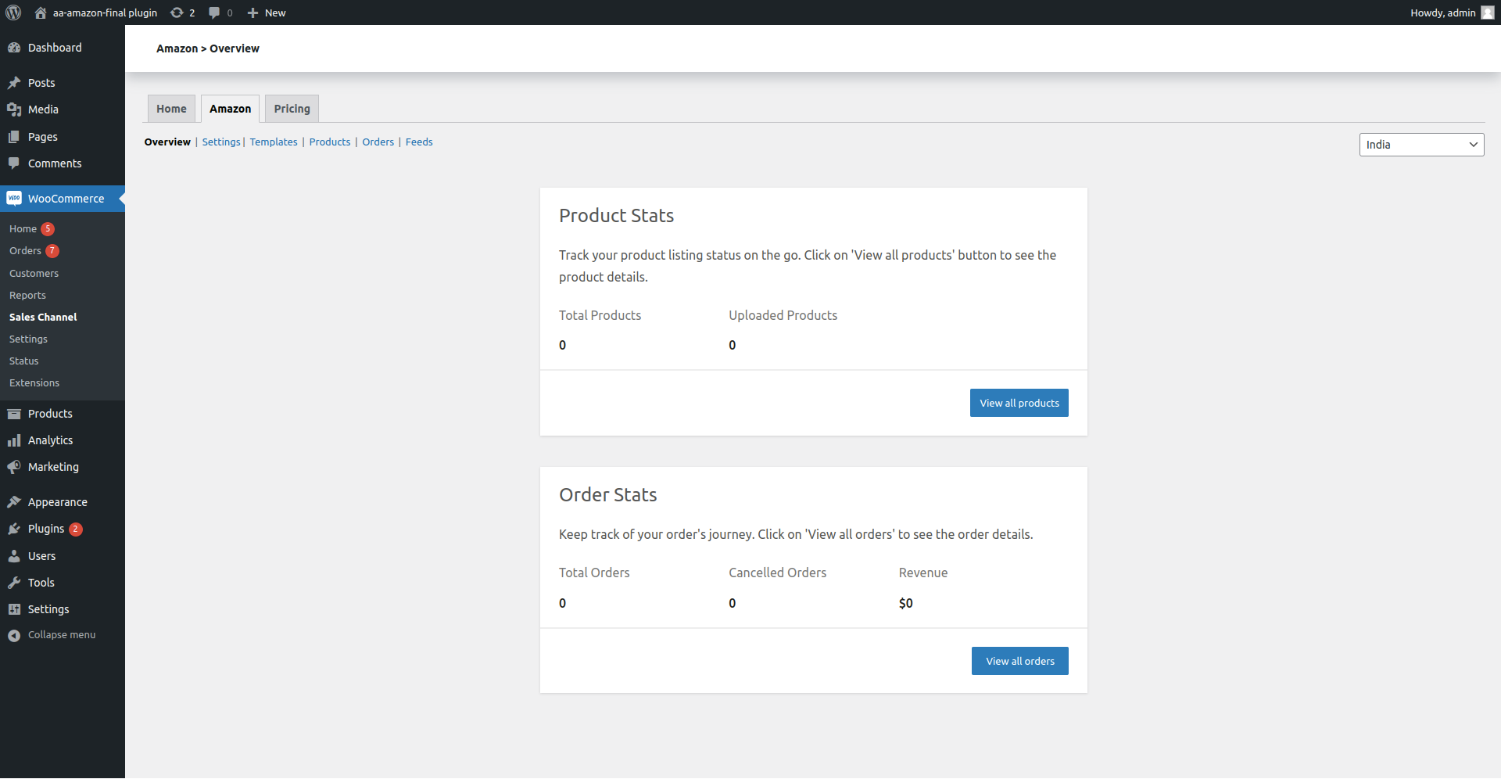Screen dimensions: 1501x779
Task: Click the Comments icon in sidebar
Action: tap(14, 163)
